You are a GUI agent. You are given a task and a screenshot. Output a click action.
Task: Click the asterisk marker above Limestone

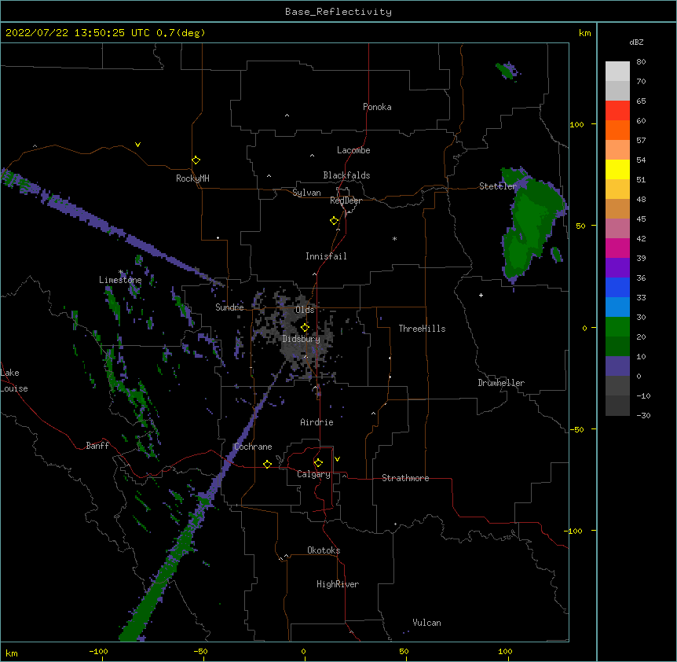tap(120, 272)
